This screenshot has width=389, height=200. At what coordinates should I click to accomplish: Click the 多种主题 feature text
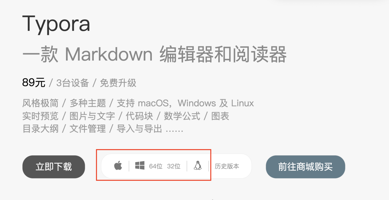(x=88, y=103)
